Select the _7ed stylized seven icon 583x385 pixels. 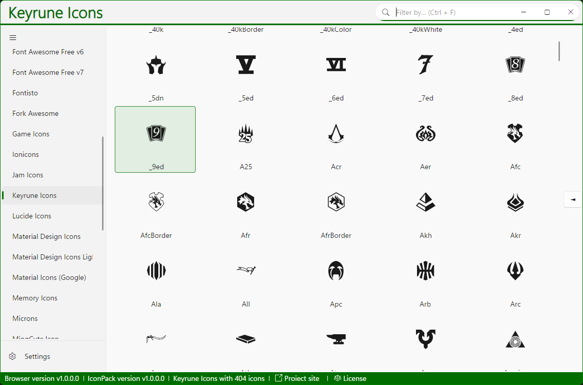tap(425, 65)
